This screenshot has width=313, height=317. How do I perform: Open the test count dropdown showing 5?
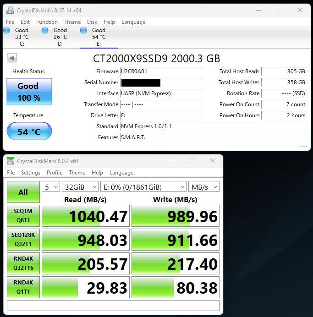click(51, 187)
